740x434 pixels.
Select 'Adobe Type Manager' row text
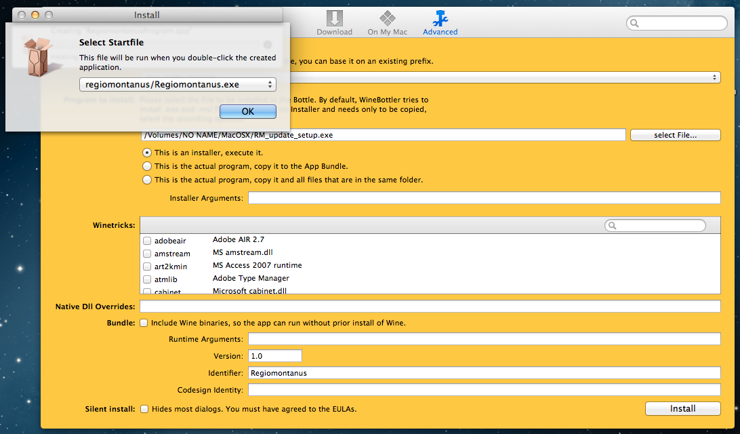pyautogui.click(x=251, y=278)
